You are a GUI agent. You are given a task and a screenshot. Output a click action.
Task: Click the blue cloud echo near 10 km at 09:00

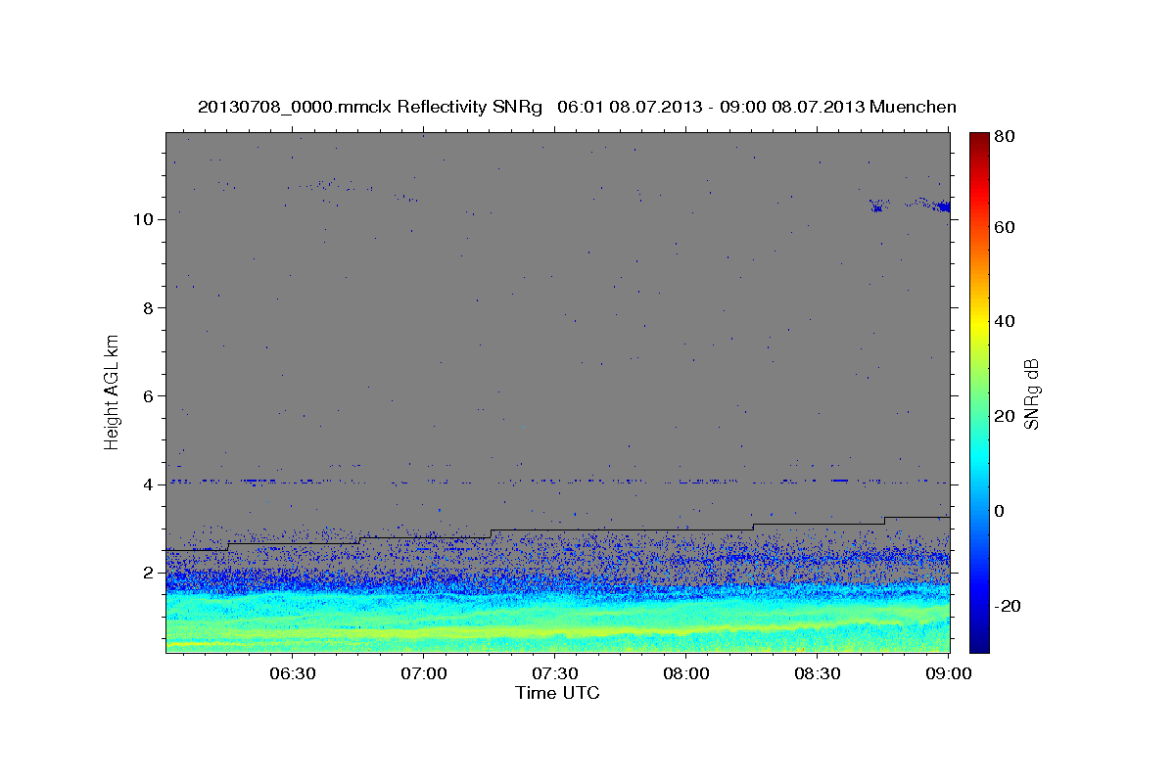point(942,207)
